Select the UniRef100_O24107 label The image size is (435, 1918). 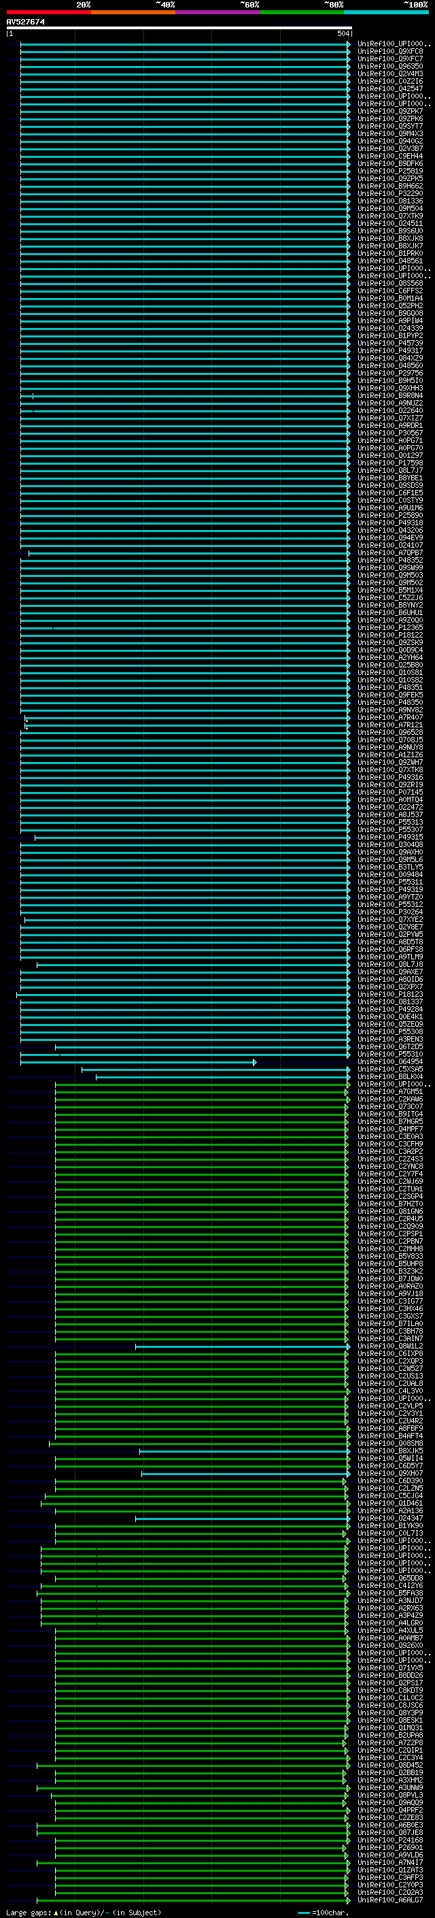[x=390, y=546]
